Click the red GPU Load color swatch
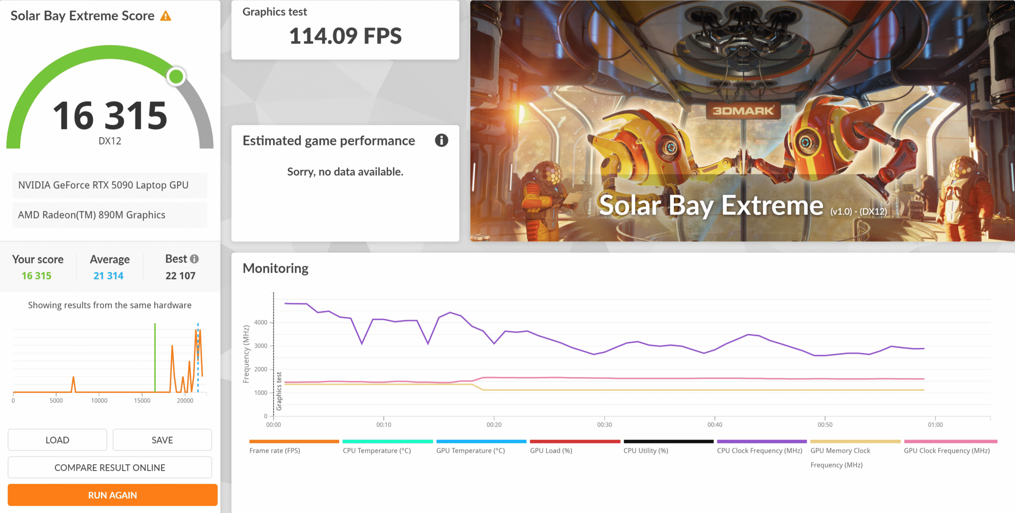Viewport: 1015px width, 513px height. (x=575, y=441)
